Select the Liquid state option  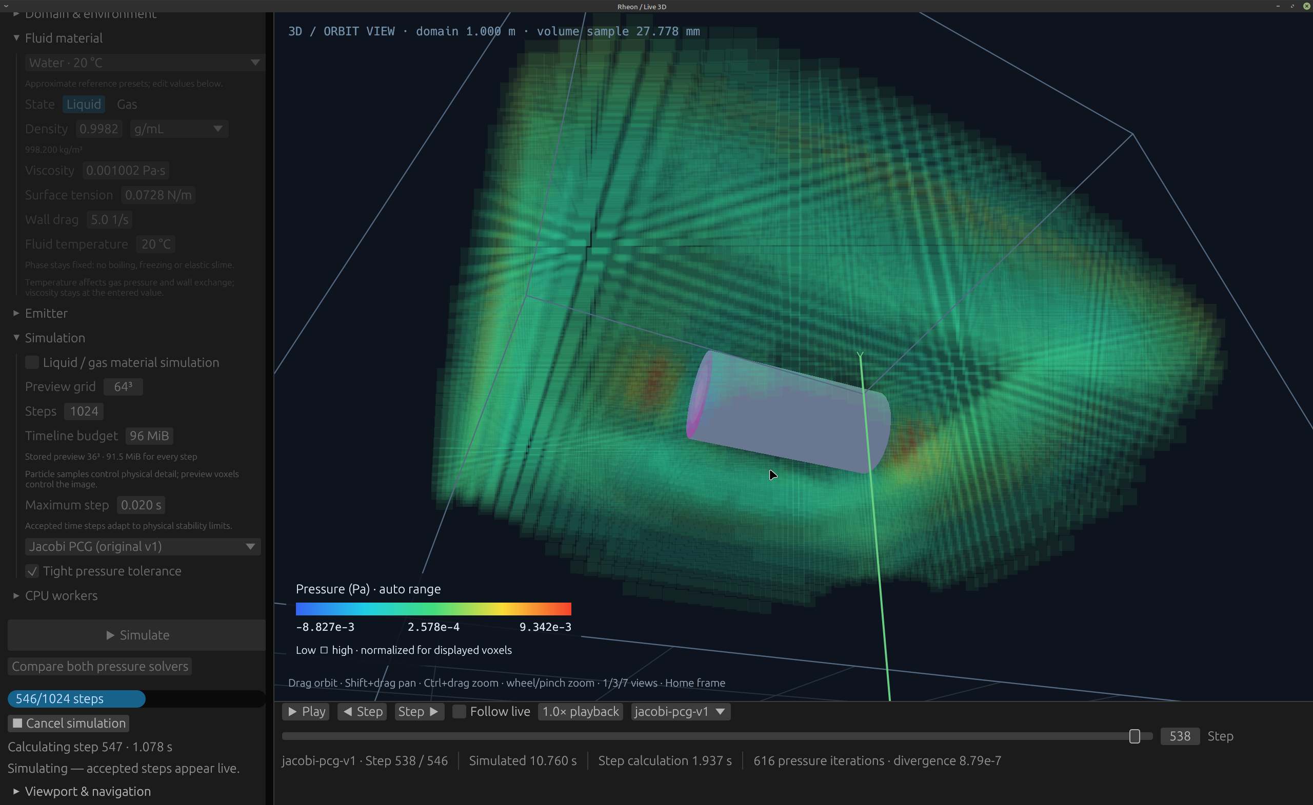(84, 105)
